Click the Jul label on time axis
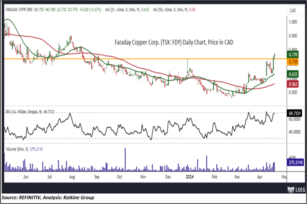The height and width of the screenshot is (204, 307). [x=50, y=177]
